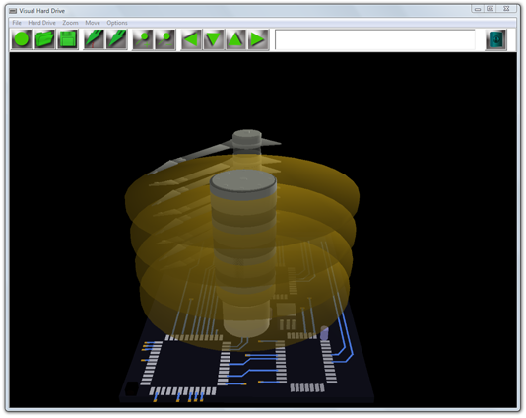Click the Visual Hard Drive title bar icon
Viewport: 526px width, 418px height.
[13, 11]
